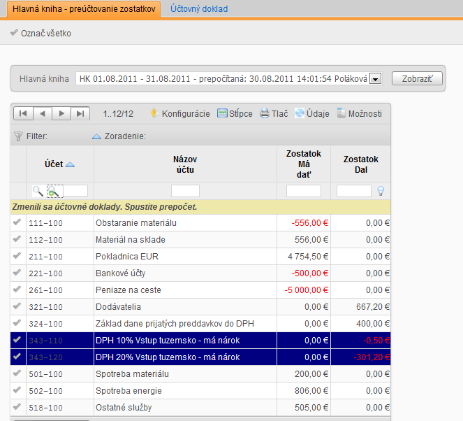Click the Označ všetko checkmark icon

[x=14, y=33]
